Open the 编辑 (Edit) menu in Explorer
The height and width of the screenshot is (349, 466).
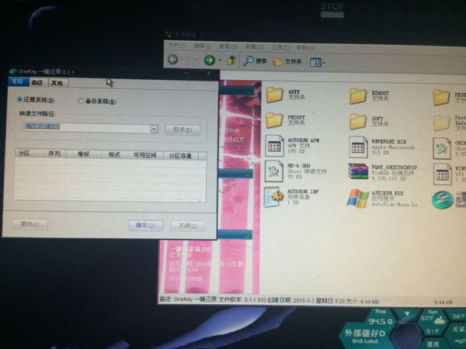point(203,47)
